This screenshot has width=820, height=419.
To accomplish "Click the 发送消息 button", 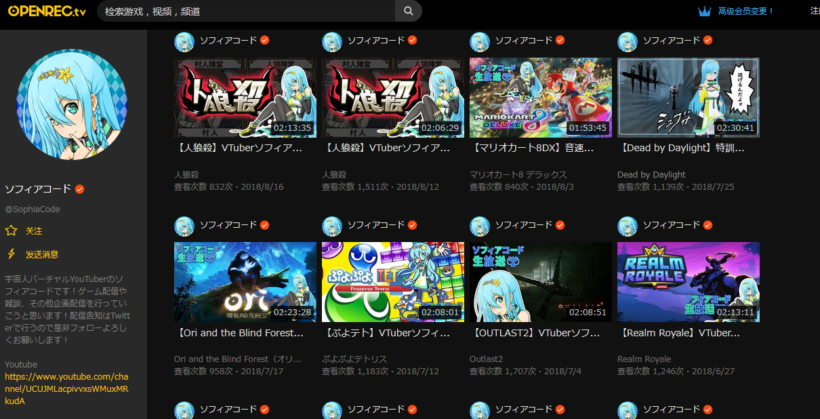I will click(42, 254).
